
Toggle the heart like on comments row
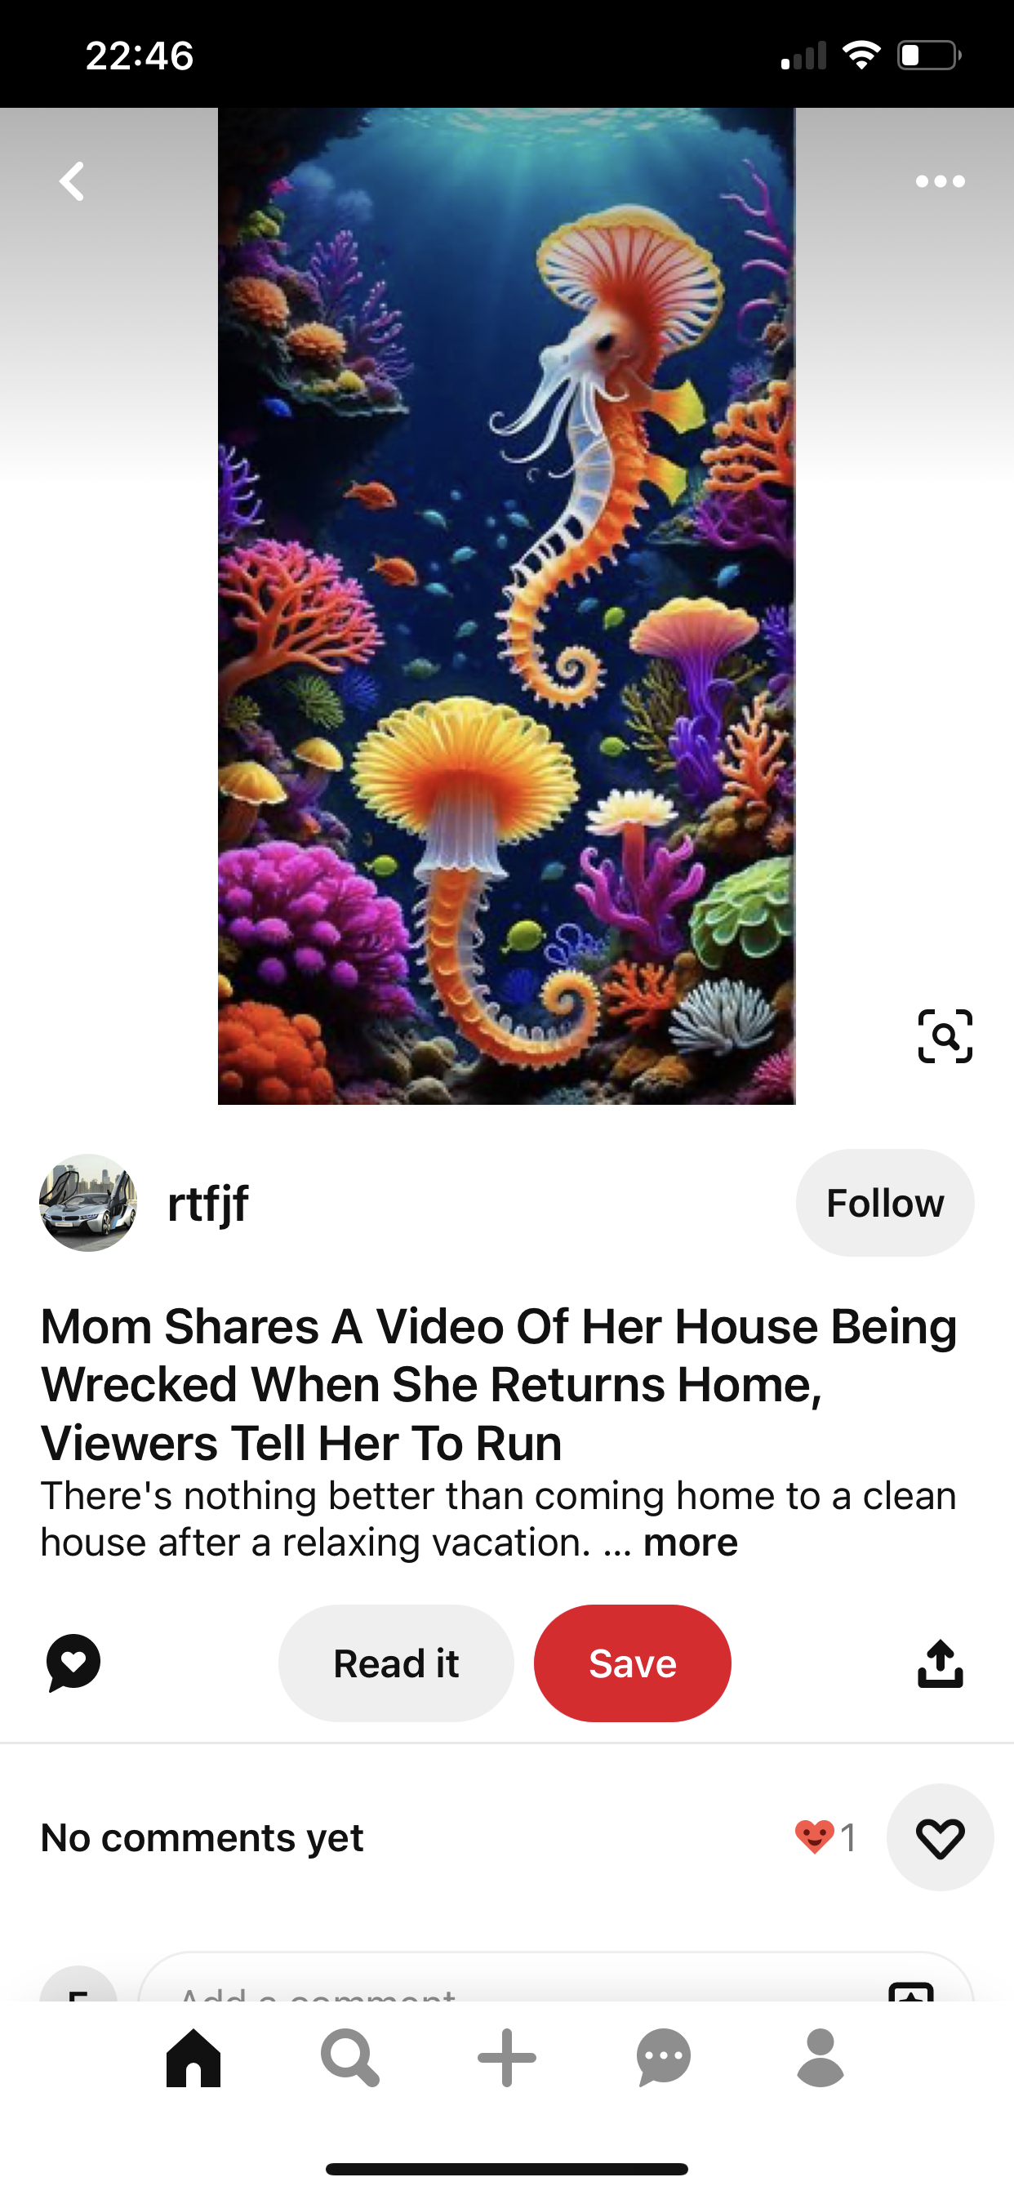pyautogui.click(x=940, y=1837)
